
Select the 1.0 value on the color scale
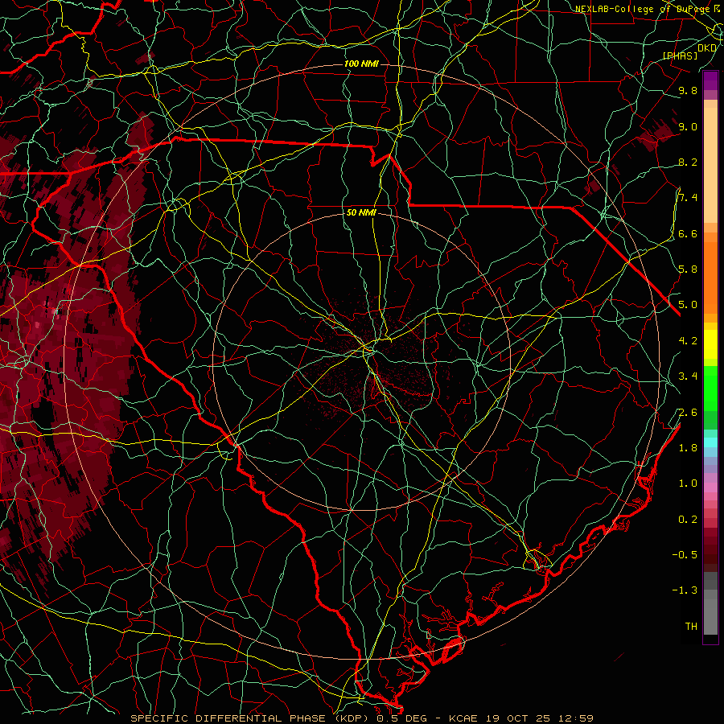pos(688,483)
